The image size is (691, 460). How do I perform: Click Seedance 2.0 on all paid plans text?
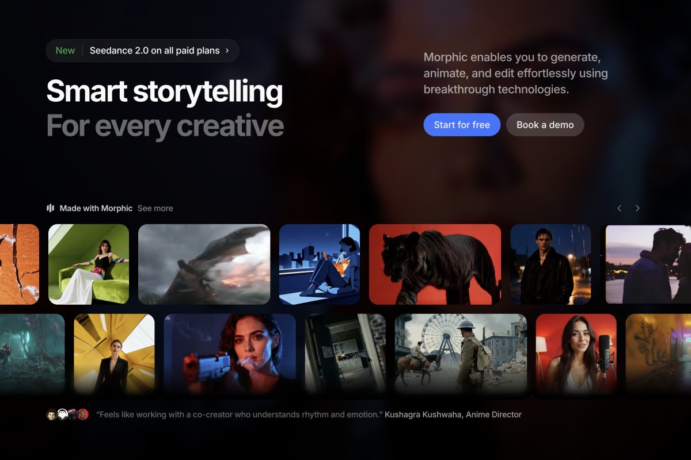pyautogui.click(x=154, y=51)
